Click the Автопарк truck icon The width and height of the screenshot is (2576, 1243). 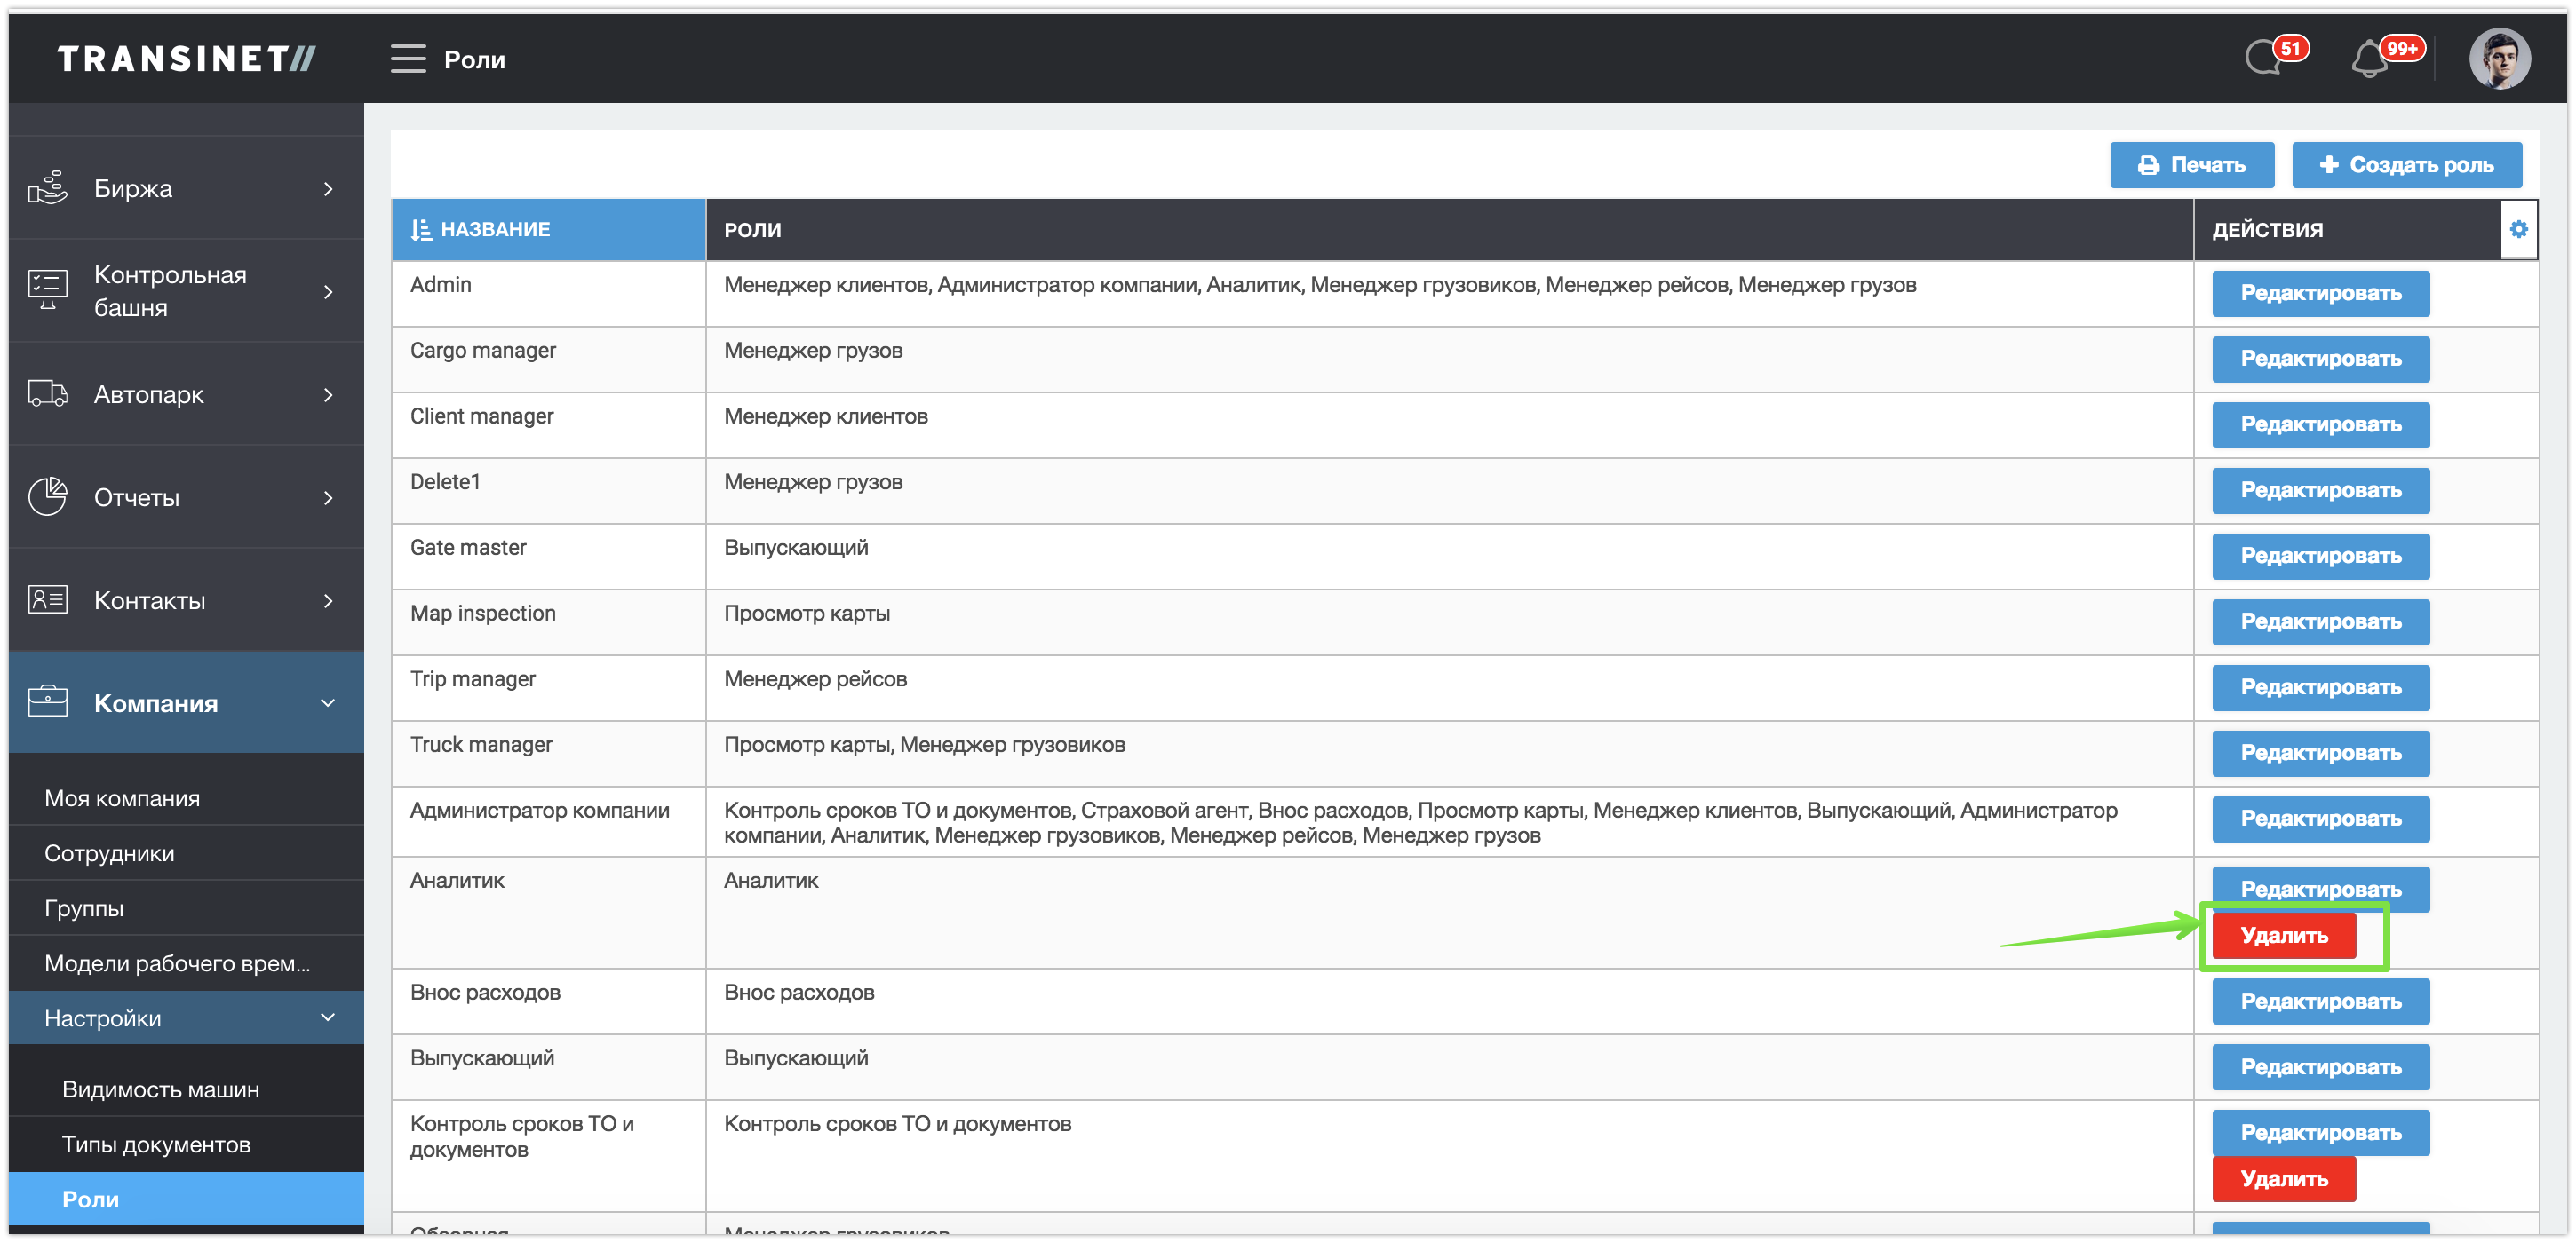[47, 393]
